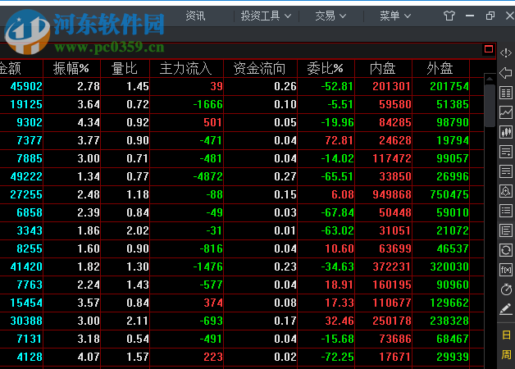Click the alert bell icon in sidebar
Viewport: 515px width, 369px height.
pos(505,191)
